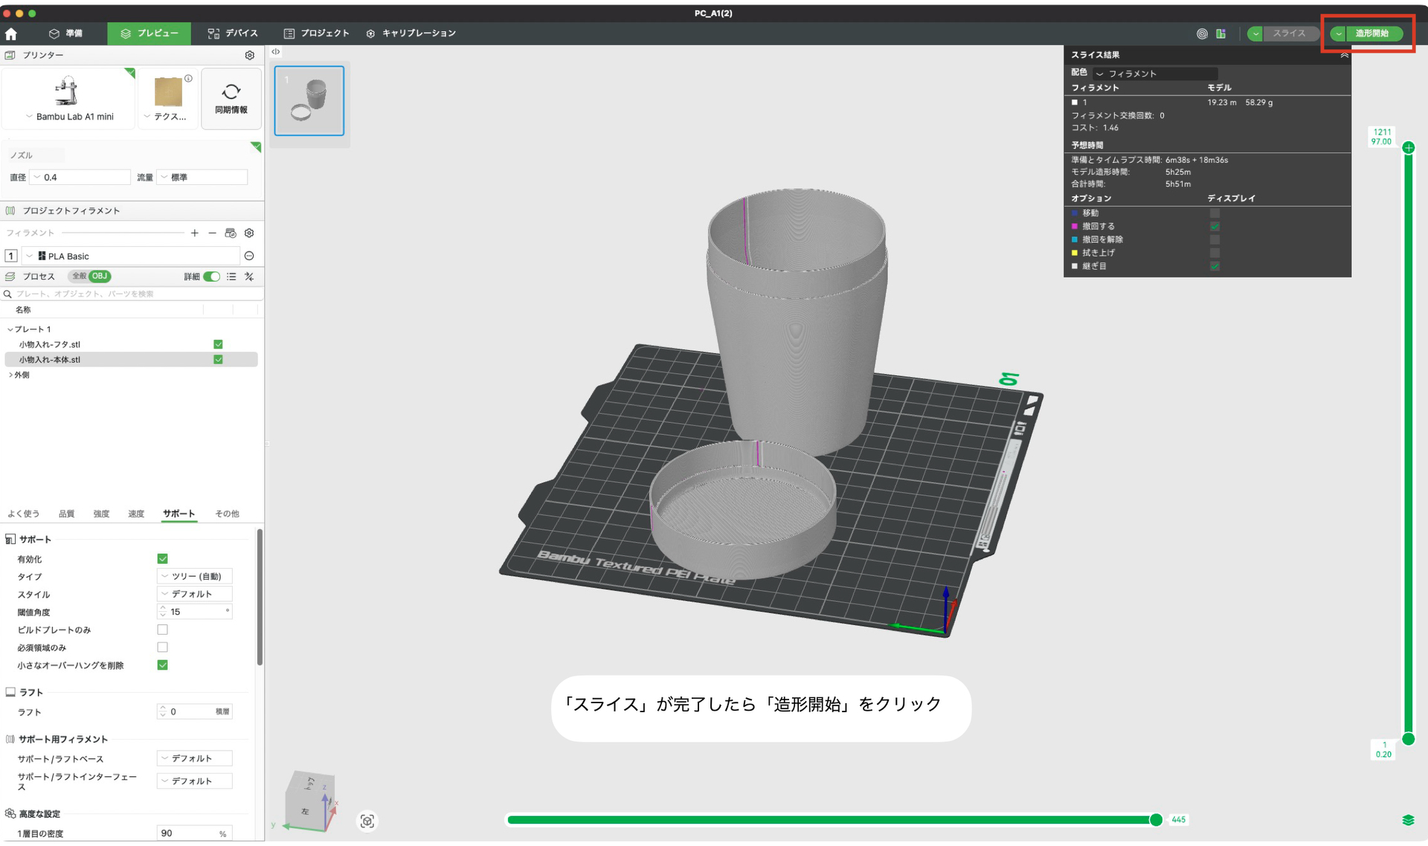The width and height of the screenshot is (1428, 846).
Task: Open printer settings gear icon
Action: tap(250, 56)
